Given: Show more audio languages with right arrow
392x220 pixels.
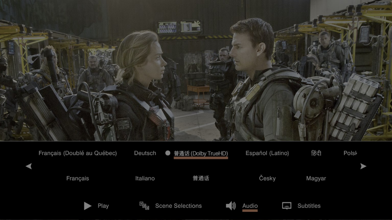Looking at the screenshot, I should pos(363,166).
